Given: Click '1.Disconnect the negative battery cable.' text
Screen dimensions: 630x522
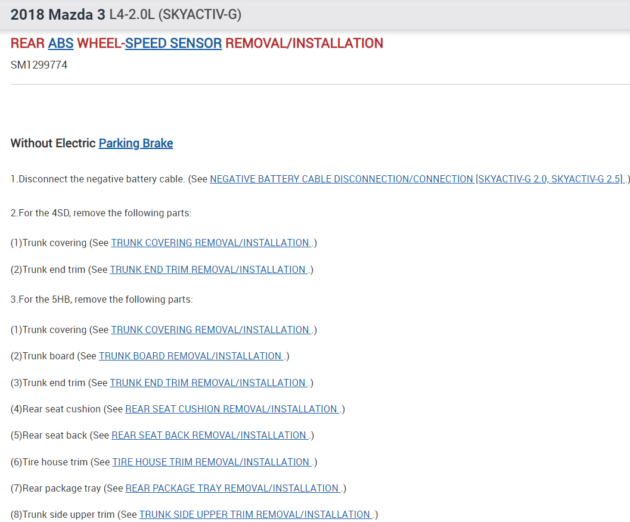Looking at the screenshot, I should (98, 179).
